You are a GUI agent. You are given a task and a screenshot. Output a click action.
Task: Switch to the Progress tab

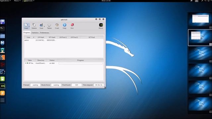(x=26, y=32)
